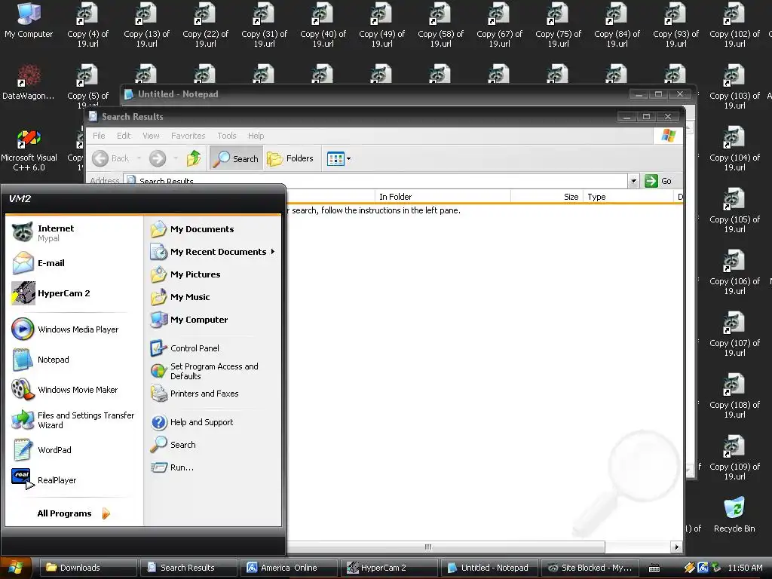772x579 pixels.
Task: Open My Music folder
Action: click(x=213, y=297)
